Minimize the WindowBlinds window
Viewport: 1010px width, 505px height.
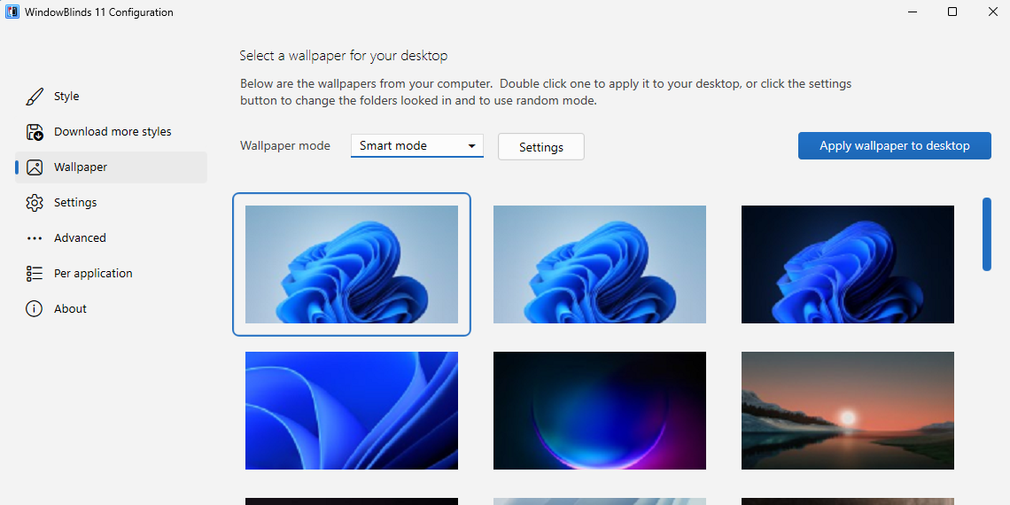tap(913, 12)
